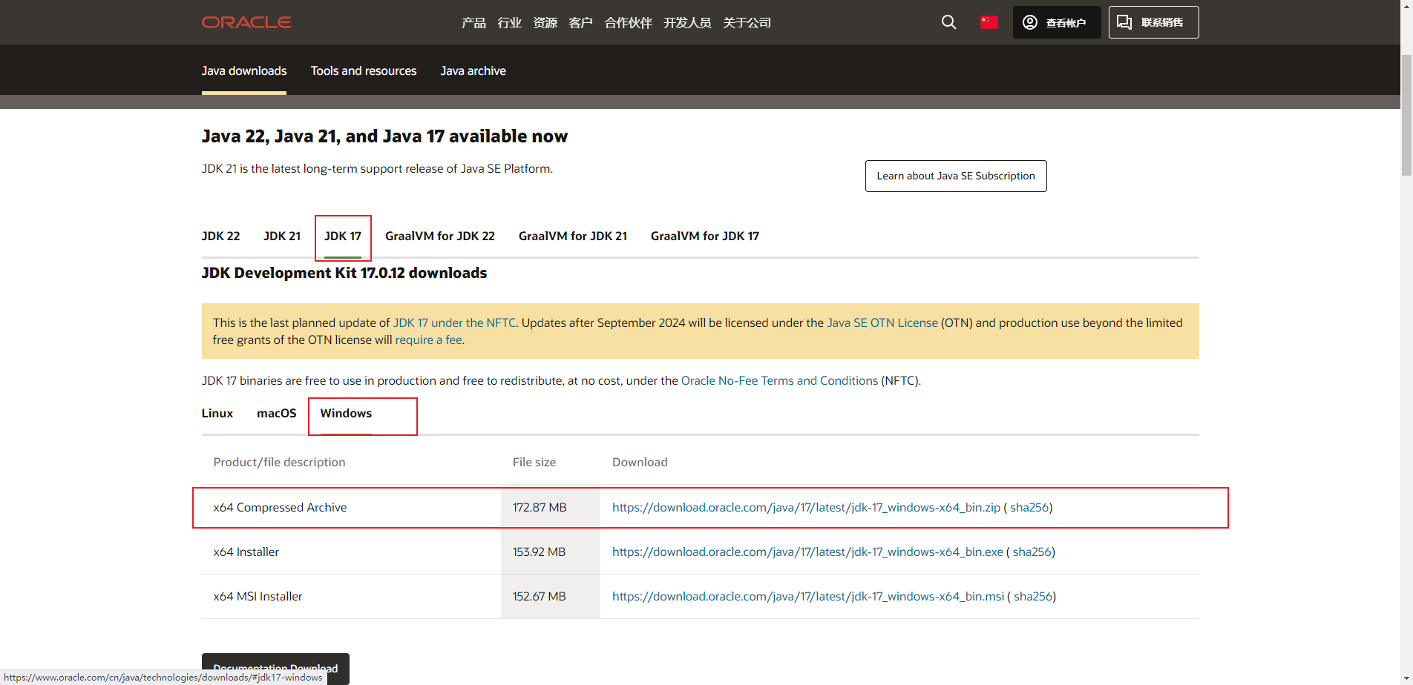Select the Windows OS tab

(x=346, y=414)
